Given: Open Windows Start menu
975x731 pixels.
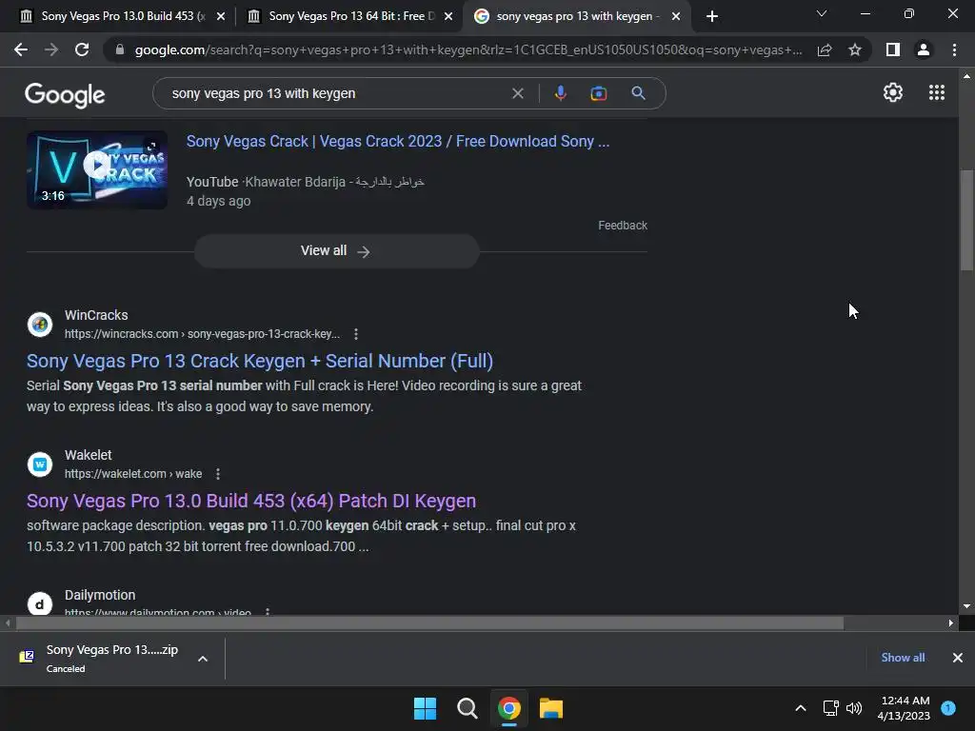Looking at the screenshot, I should 426,708.
